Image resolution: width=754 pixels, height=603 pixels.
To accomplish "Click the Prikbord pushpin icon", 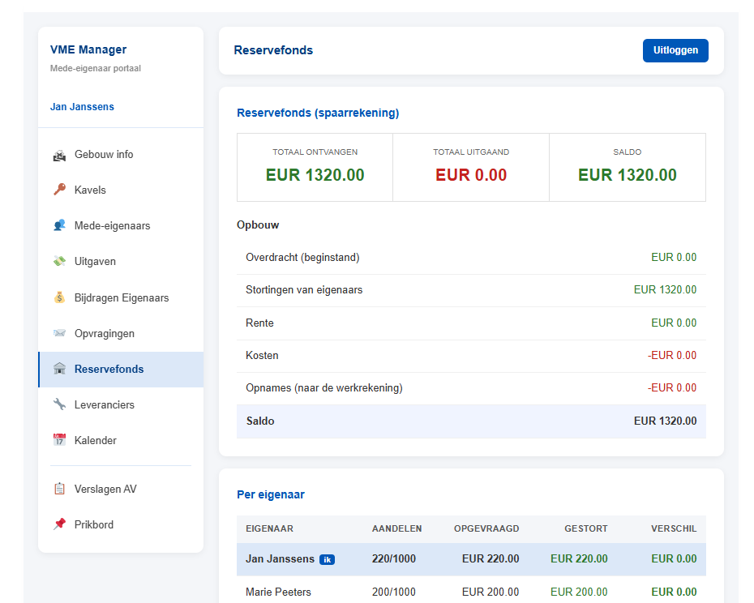I will coord(59,524).
